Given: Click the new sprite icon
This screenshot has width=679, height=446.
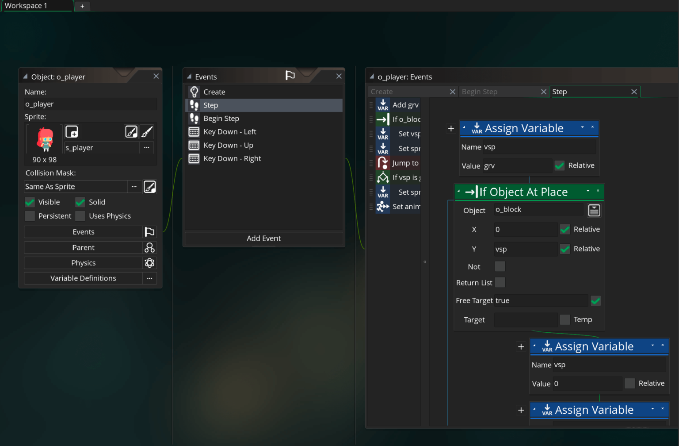Looking at the screenshot, I should point(72,132).
